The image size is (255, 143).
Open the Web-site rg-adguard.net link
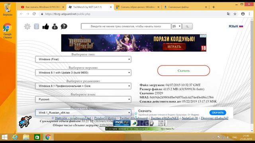[73, 118]
